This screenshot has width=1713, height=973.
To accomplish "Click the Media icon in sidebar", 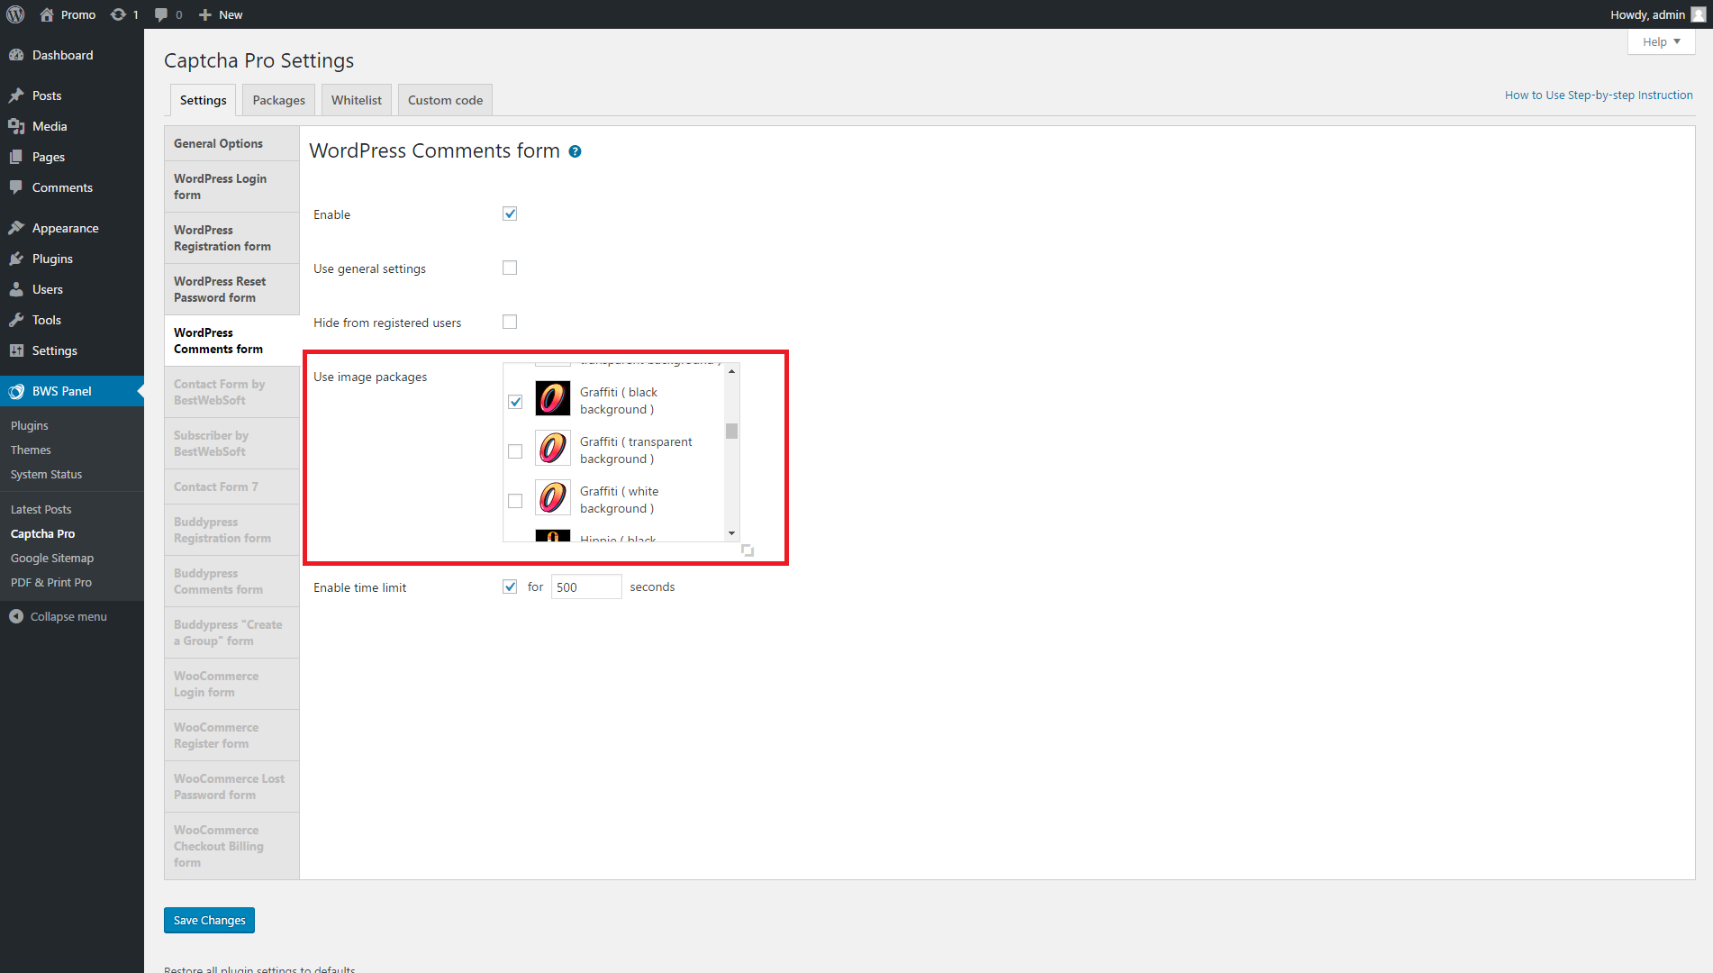I will (16, 126).
